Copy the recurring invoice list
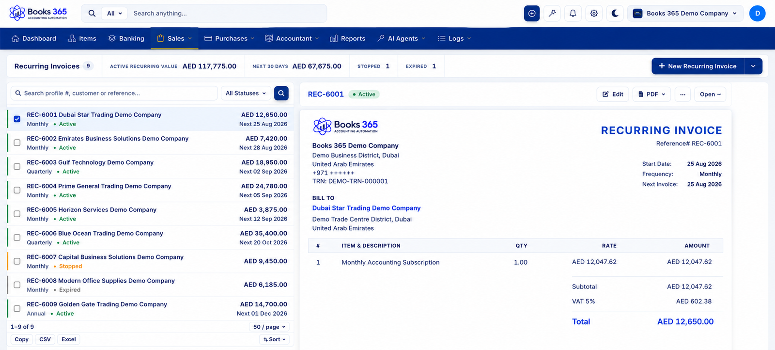Viewport: 775px width, 350px height. [x=22, y=339]
